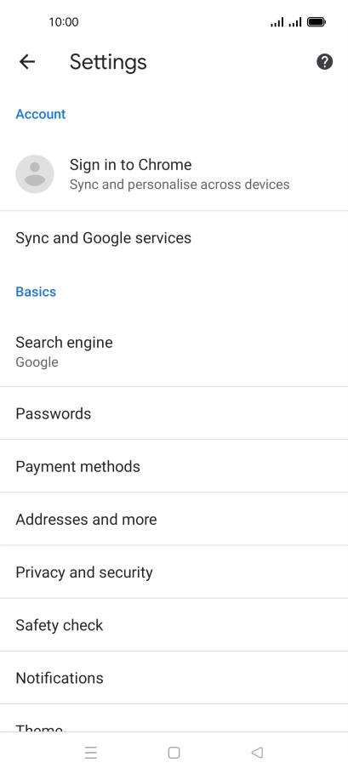Open the partially visible Theme item
348x774 pixels.
pyautogui.click(x=174, y=718)
